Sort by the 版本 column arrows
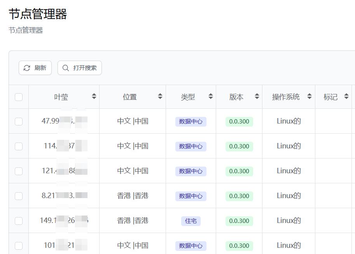 click(x=257, y=96)
